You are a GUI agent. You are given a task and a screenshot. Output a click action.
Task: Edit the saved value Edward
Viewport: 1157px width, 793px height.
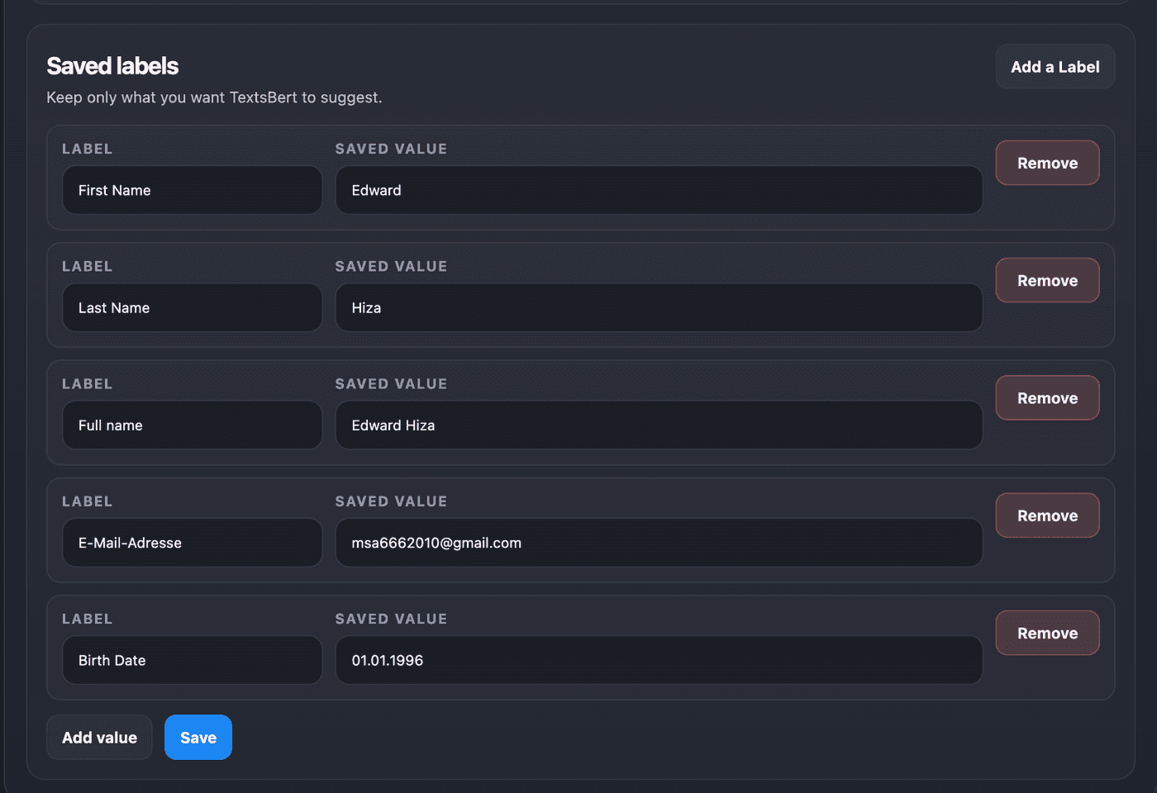(x=658, y=191)
